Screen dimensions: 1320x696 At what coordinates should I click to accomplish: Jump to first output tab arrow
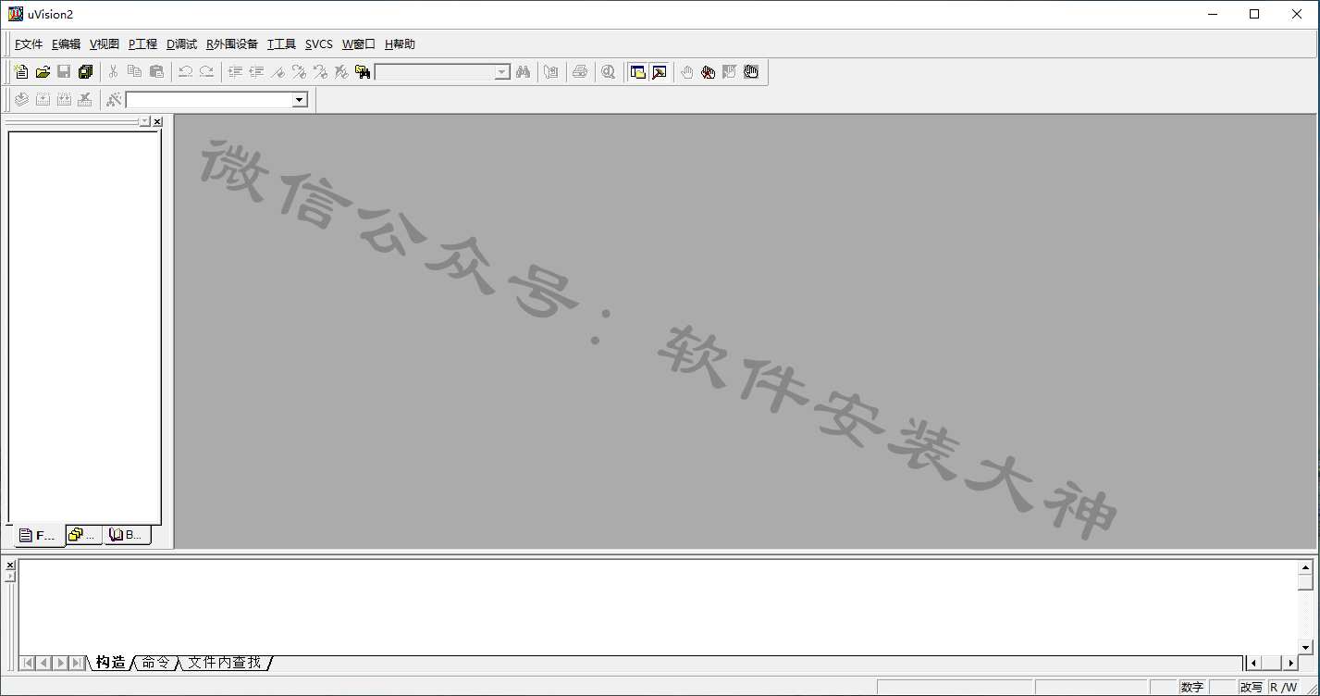pyautogui.click(x=27, y=663)
